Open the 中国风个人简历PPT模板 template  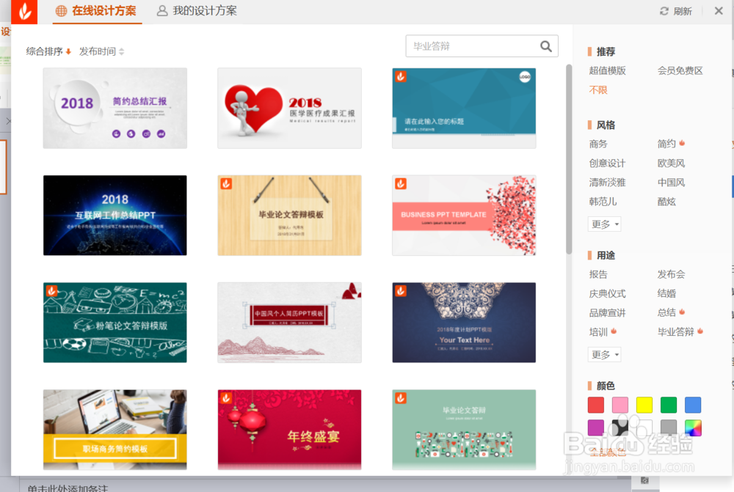289,322
